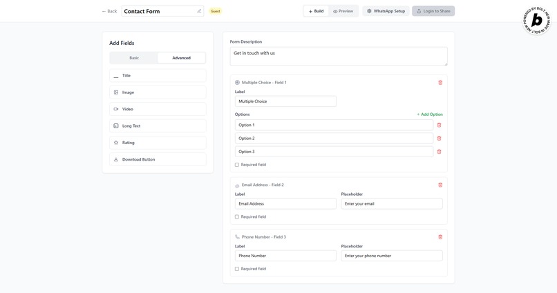Screen dimensions: 557x293
Task: Click the 'Add Fields' heading
Action: [122, 43]
